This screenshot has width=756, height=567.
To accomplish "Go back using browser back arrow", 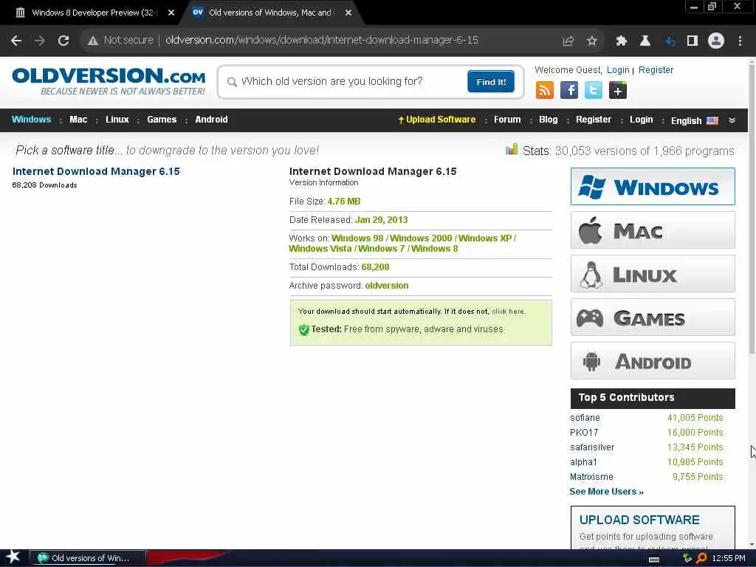I will [x=16, y=41].
